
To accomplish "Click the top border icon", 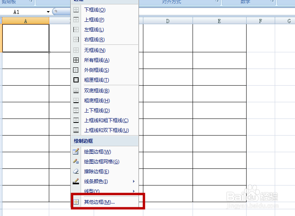I will (x=76, y=20).
